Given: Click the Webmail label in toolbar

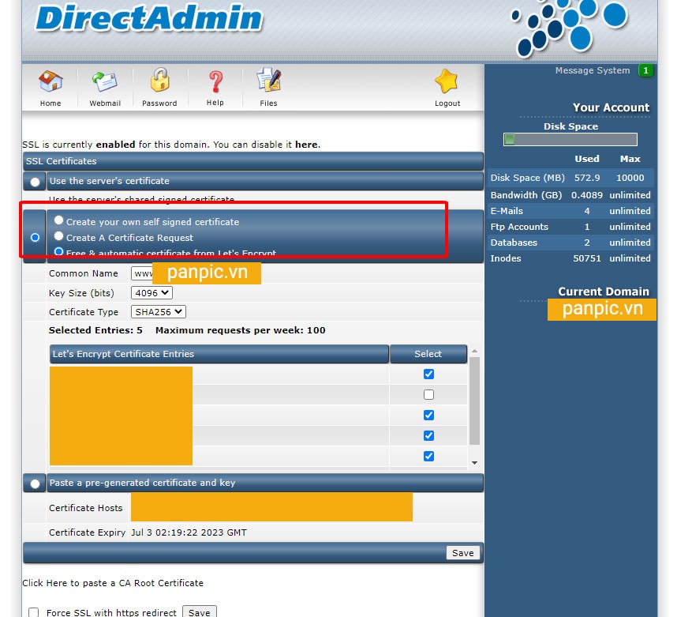Looking at the screenshot, I should [105, 103].
